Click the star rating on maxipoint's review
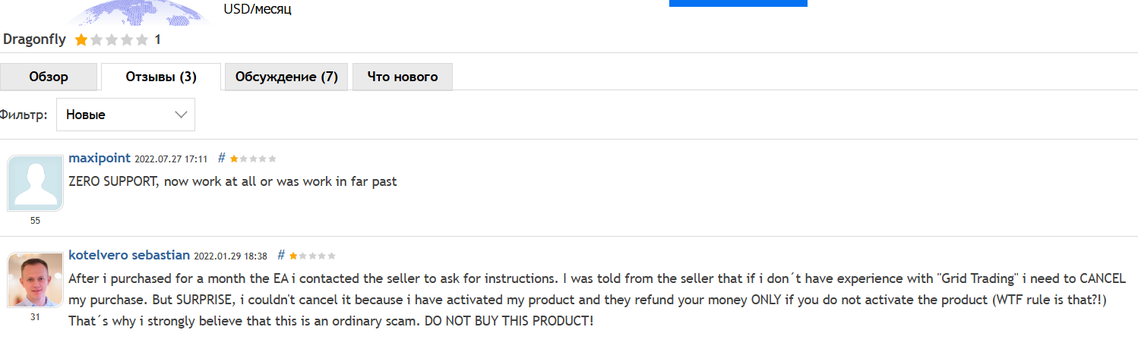This screenshot has height=349, width=1138. tap(253, 159)
